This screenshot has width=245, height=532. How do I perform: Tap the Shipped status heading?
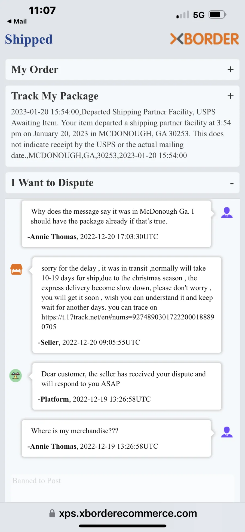click(x=29, y=39)
